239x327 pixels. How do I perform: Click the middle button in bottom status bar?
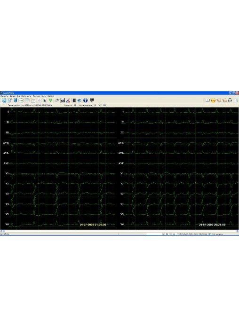[193, 234]
